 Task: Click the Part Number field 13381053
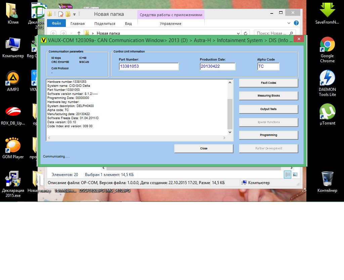click(149, 66)
